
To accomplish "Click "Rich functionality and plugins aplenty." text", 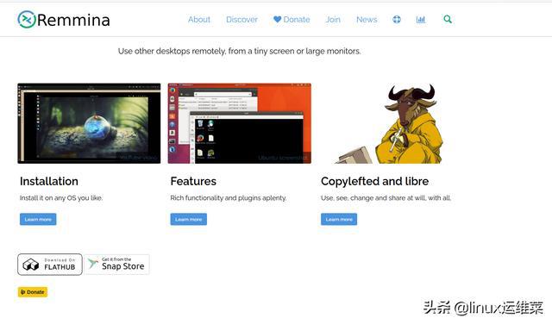I will point(229,198).
